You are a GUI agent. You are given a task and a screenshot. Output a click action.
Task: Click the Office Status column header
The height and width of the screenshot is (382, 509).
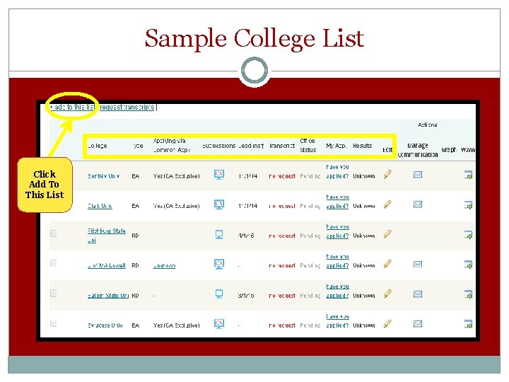point(308,145)
